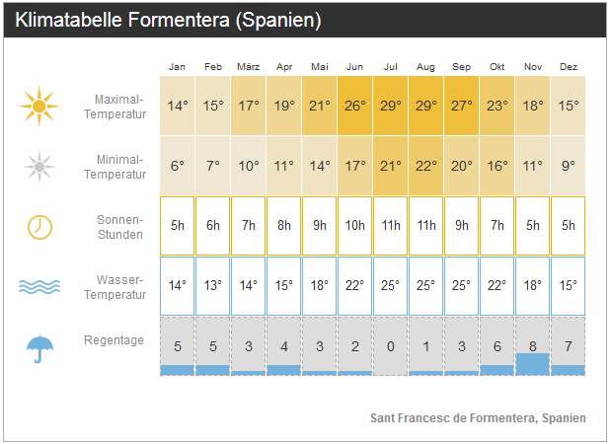The image size is (611, 444).
Task: Select the Jul month column header
Action: point(391,66)
